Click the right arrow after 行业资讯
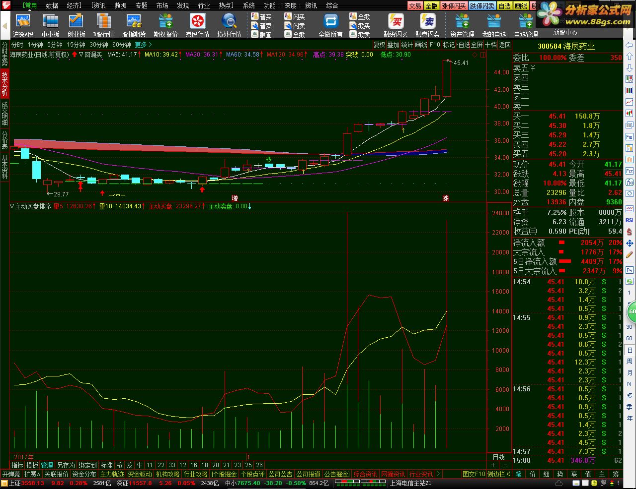Image resolution: width=636 pixels, height=489 pixels. (438, 474)
